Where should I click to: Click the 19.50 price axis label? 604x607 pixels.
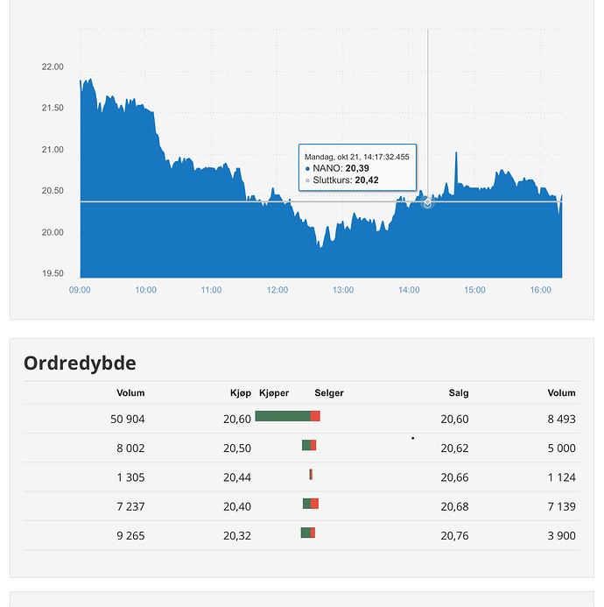pyautogui.click(x=53, y=273)
